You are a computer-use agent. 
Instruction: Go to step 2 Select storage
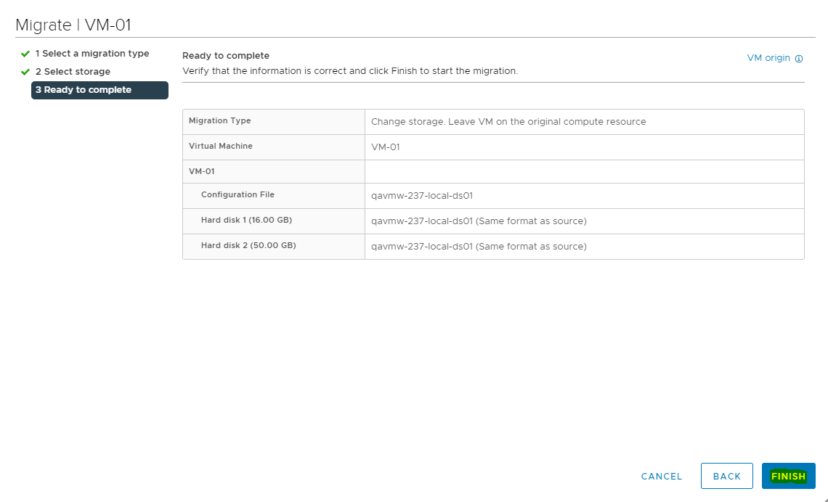(x=73, y=72)
